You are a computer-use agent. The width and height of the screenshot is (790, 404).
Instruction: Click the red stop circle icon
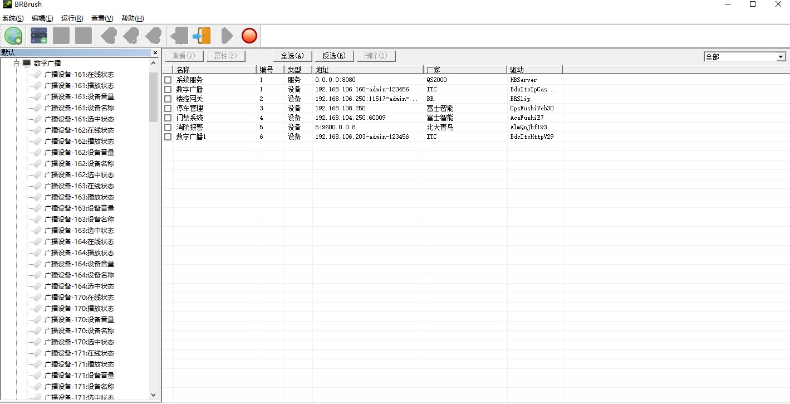click(249, 36)
